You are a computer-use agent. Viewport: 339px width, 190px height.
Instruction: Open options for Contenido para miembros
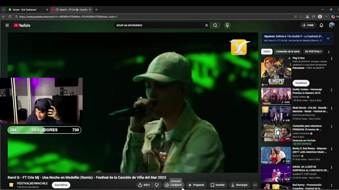(331, 126)
